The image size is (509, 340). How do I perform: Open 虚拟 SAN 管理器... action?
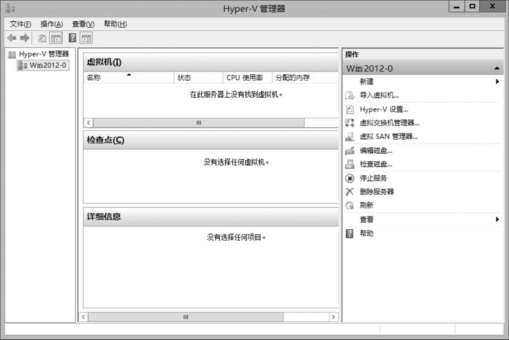pyautogui.click(x=388, y=136)
